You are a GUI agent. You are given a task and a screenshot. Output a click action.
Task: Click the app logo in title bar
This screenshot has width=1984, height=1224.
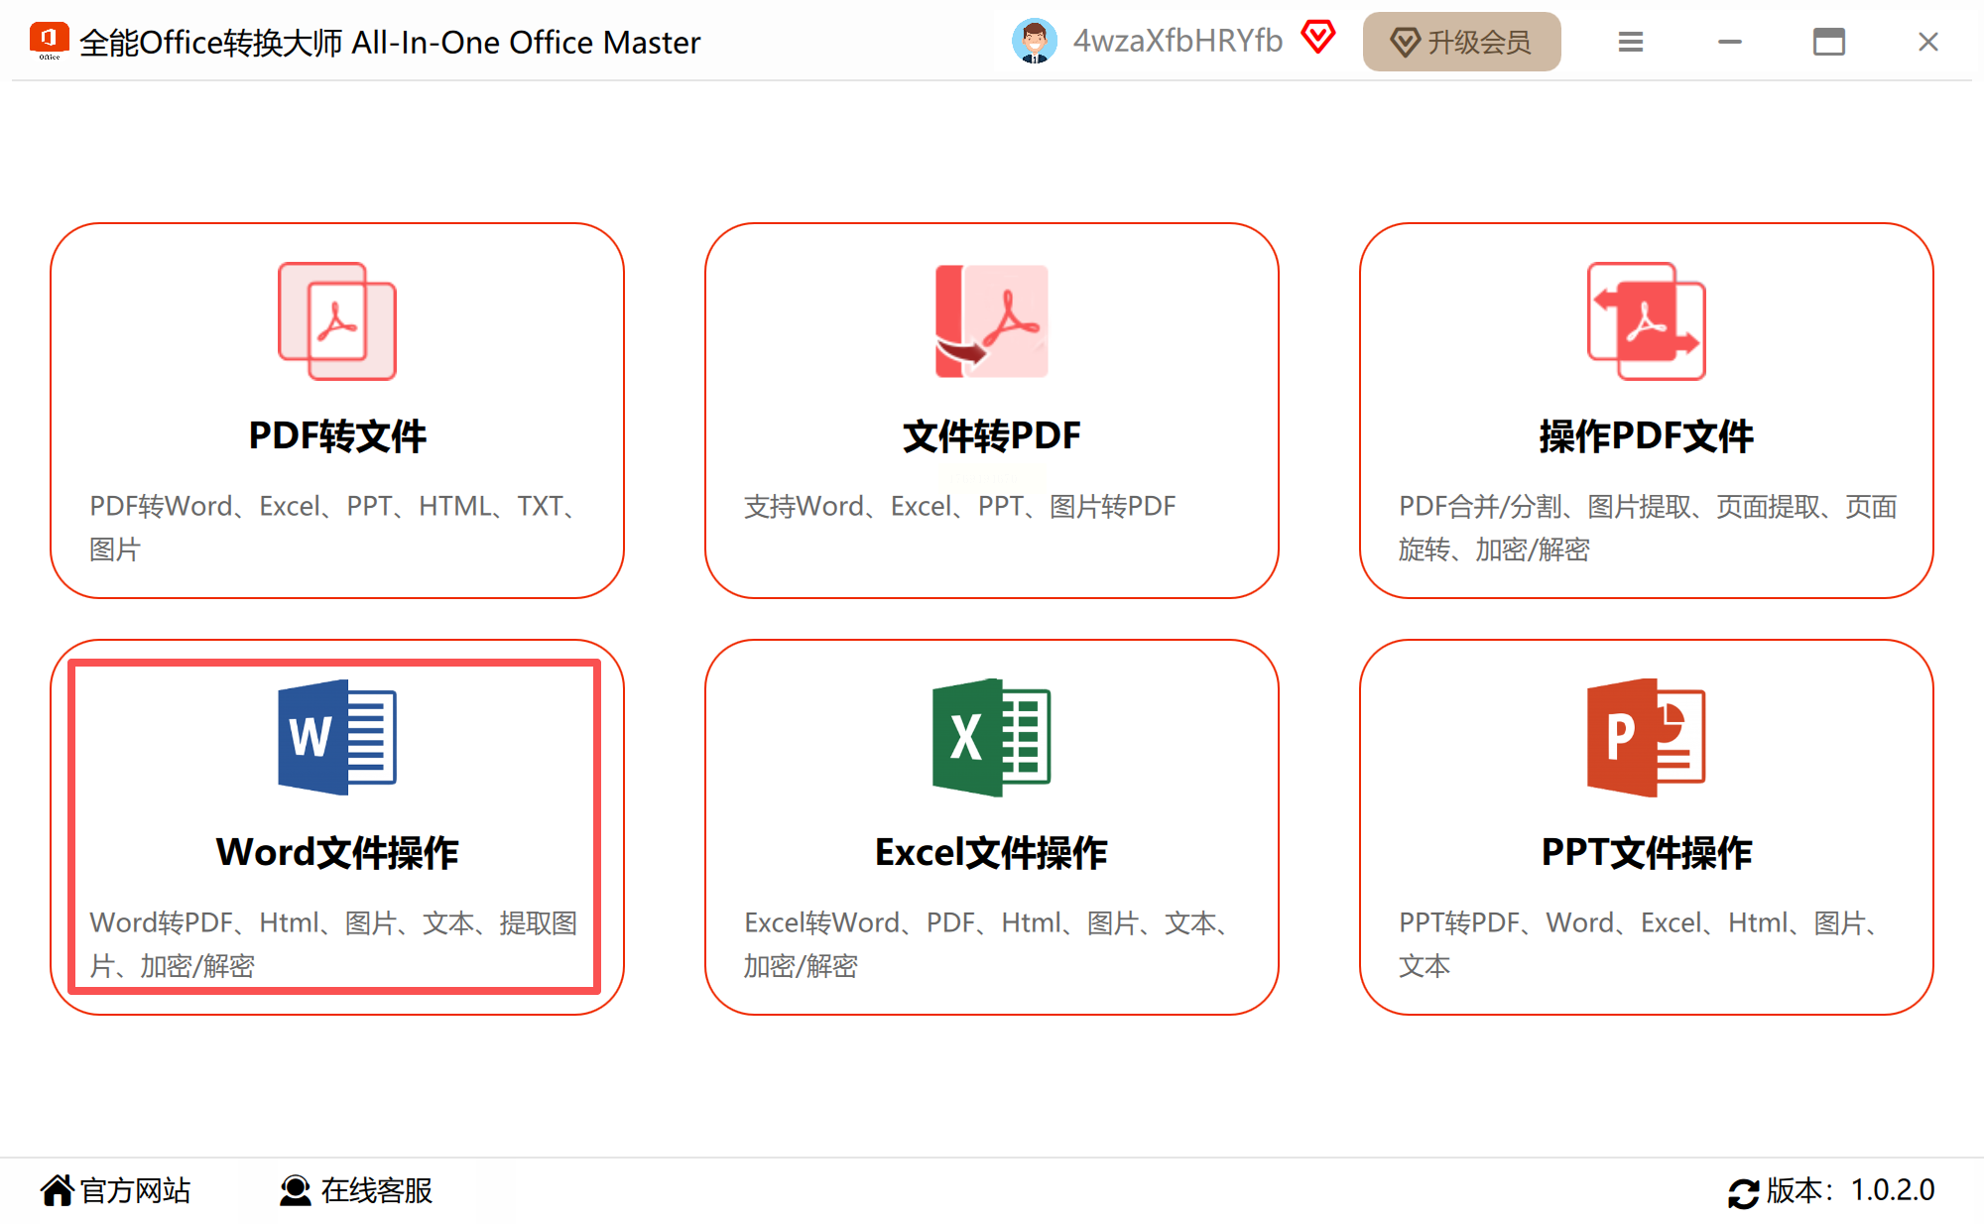49,41
